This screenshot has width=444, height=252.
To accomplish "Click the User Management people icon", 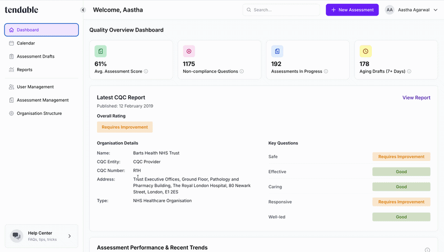I will [x=11, y=87].
